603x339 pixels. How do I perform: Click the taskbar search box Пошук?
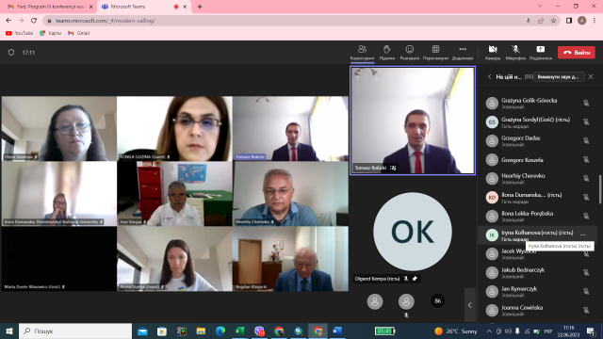[x=75, y=331]
